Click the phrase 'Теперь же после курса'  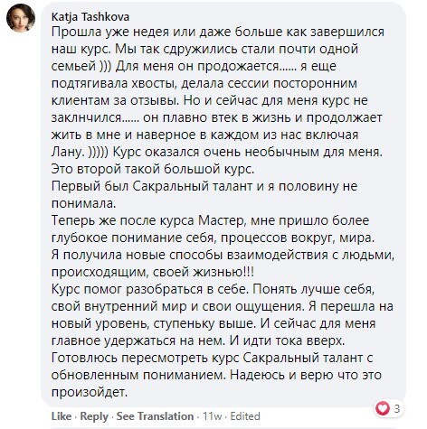click(x=123, y=220)
